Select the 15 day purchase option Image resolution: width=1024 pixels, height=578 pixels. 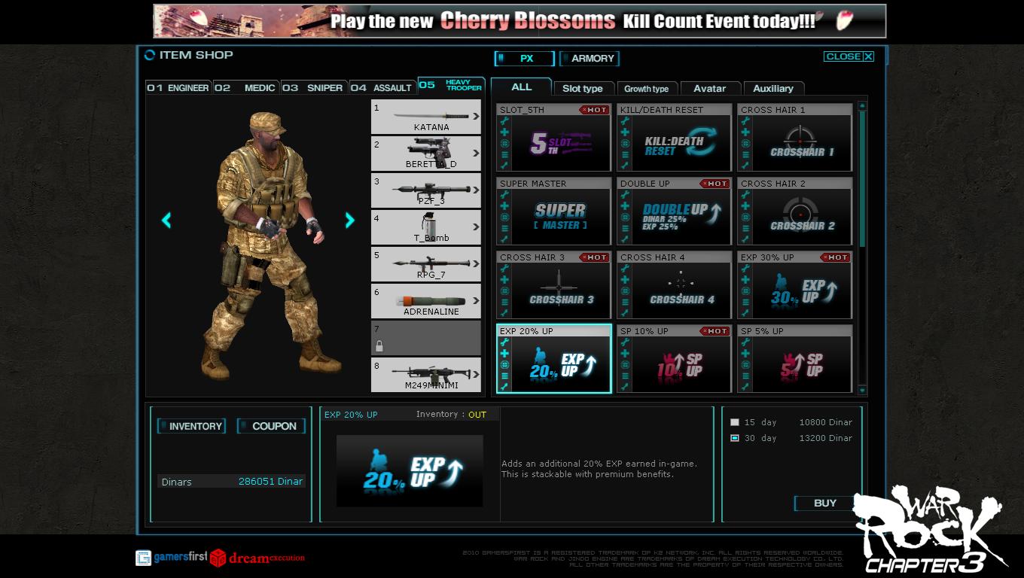coord(735,422)
